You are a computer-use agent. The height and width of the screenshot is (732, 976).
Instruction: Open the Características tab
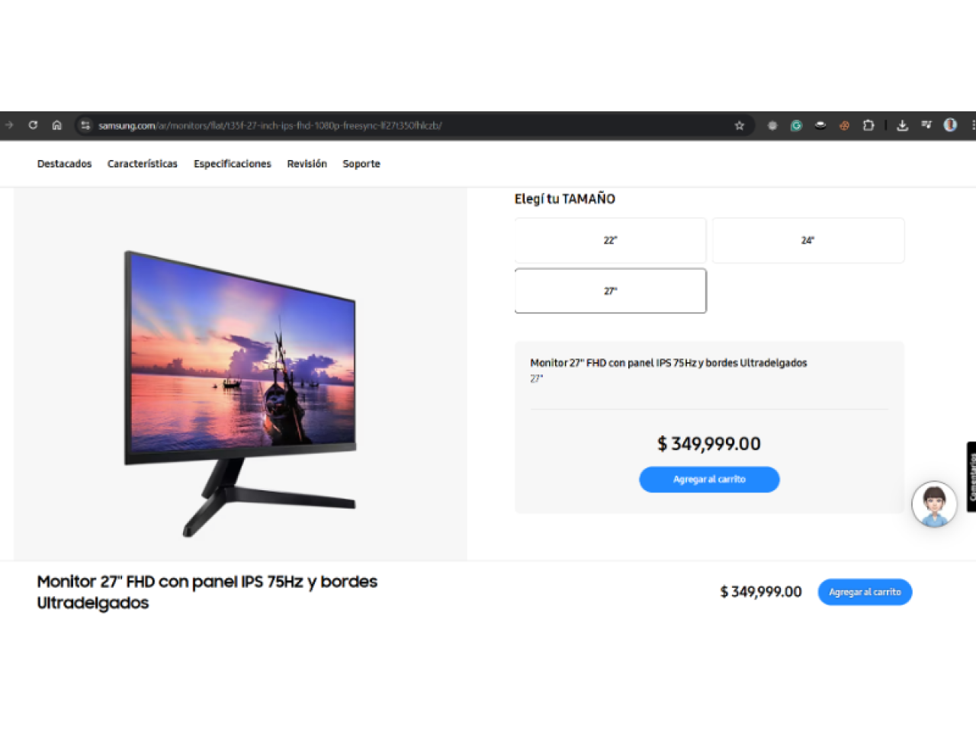tap(143, 164)
